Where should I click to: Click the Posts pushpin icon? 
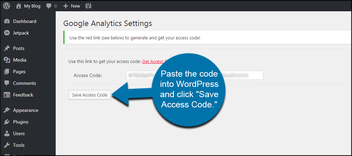7,48
